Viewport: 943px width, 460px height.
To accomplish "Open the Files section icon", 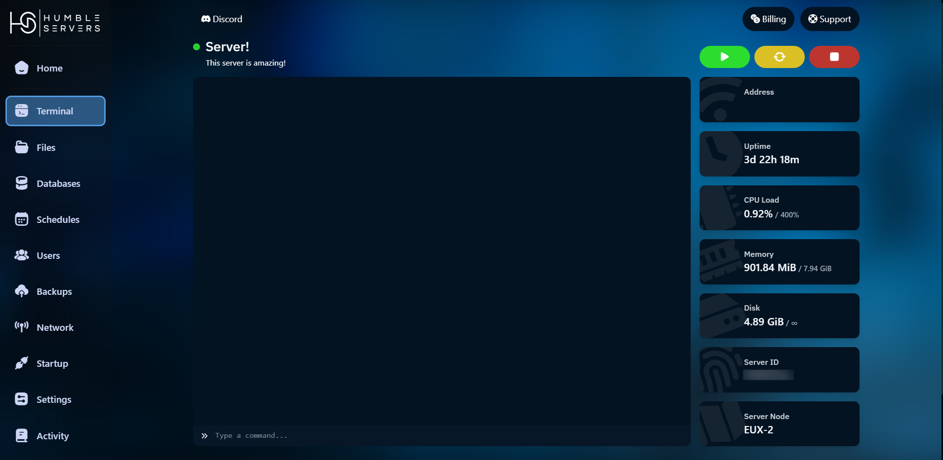I will click(22, 147).
